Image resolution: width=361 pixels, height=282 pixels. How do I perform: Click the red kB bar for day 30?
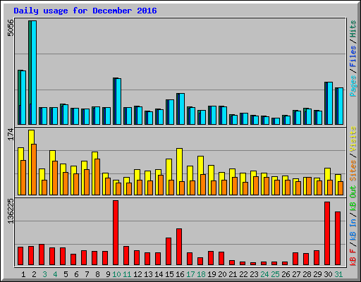327,233
